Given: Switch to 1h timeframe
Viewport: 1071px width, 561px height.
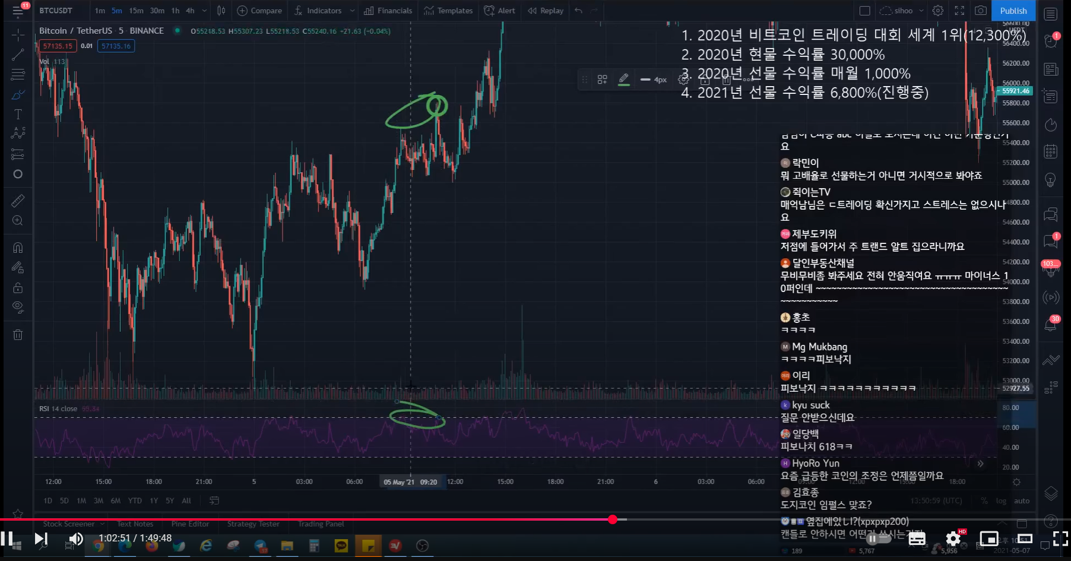Looking at the screenshot, I should pyautogui.click(x=175, y=11).
